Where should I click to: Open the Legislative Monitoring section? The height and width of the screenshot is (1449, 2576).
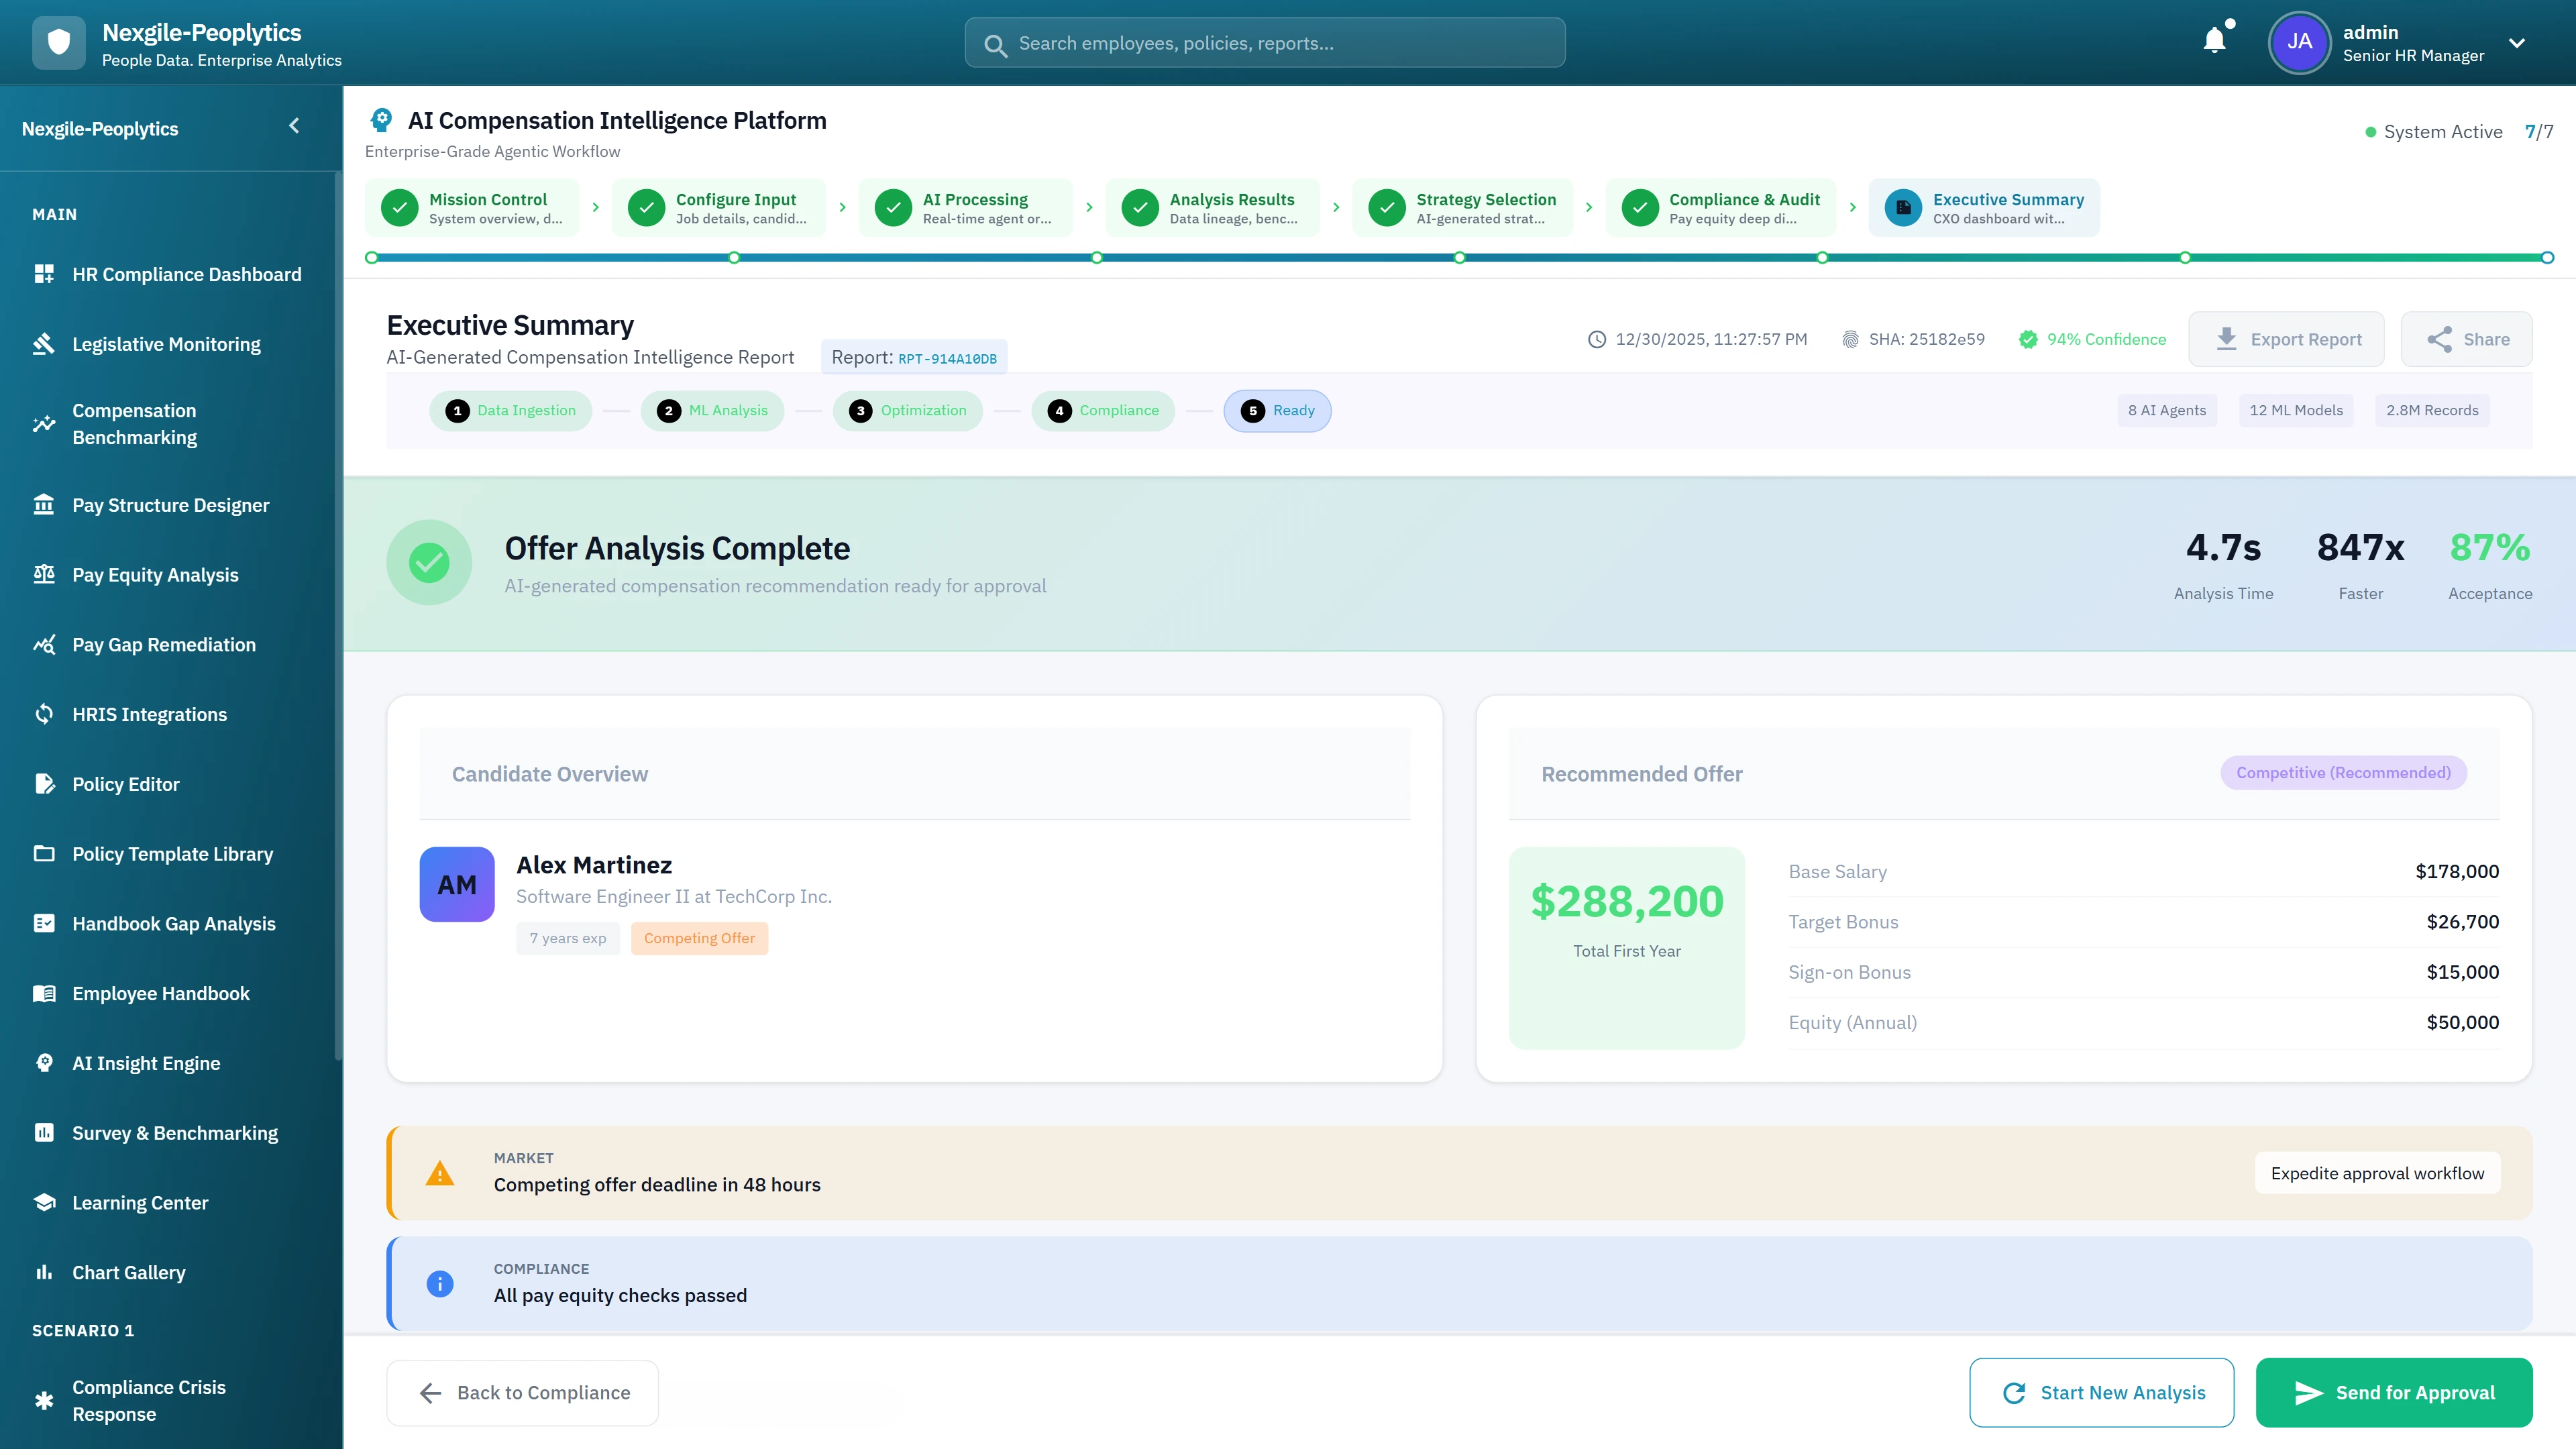click(x=165, y=344)
